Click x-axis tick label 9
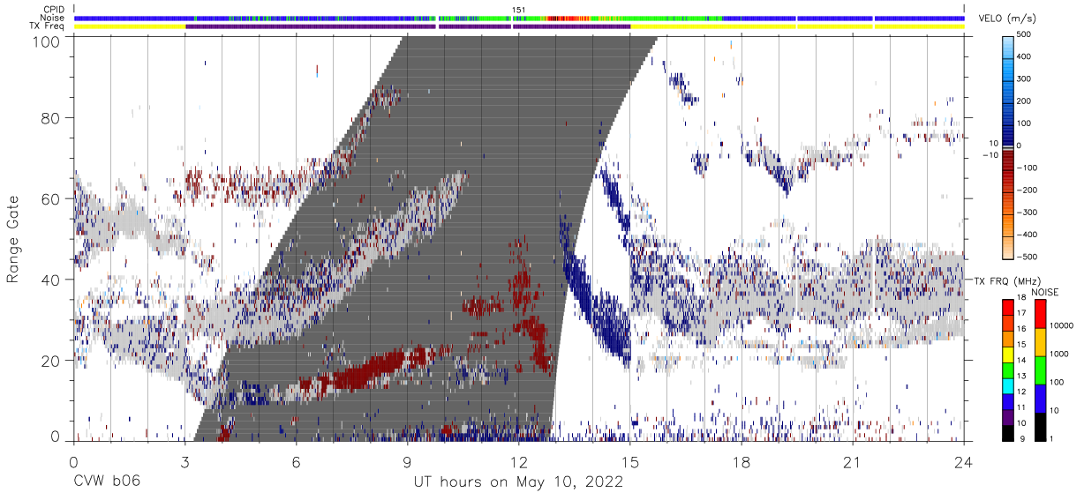The width and height of the screenshot is (1084, 500). tap(407, 462)
